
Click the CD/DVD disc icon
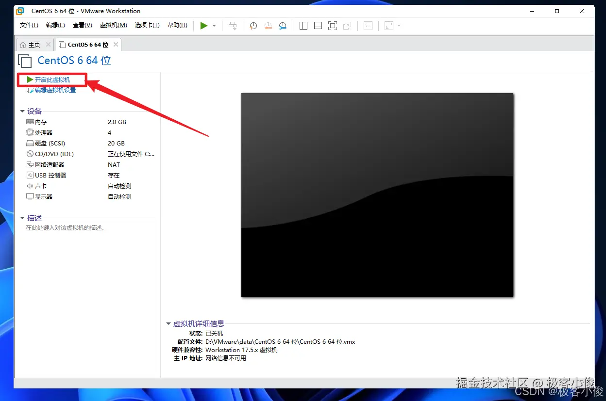(30, 154)
